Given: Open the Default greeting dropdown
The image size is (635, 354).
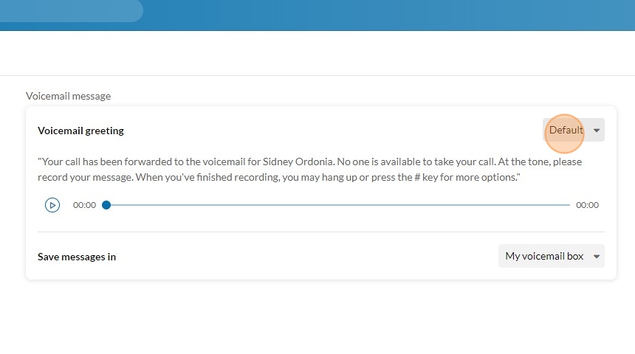Looking at the screenshot, I should (x=566, y=131).
